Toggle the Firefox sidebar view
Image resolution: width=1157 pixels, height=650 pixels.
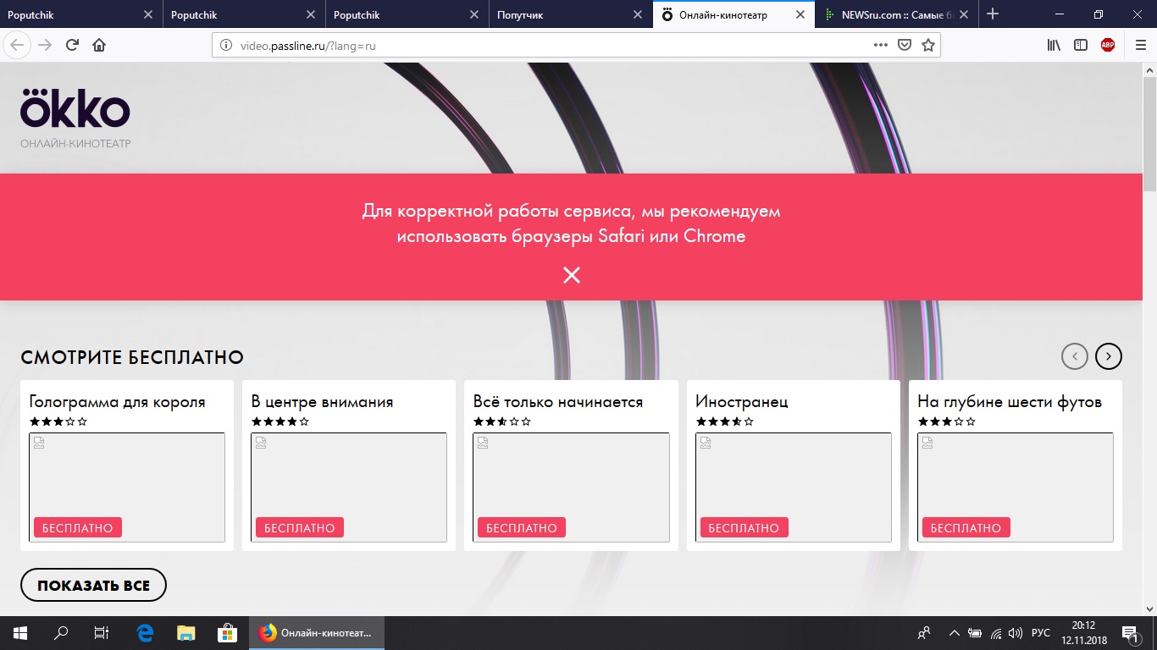[x=1081, y=46]
